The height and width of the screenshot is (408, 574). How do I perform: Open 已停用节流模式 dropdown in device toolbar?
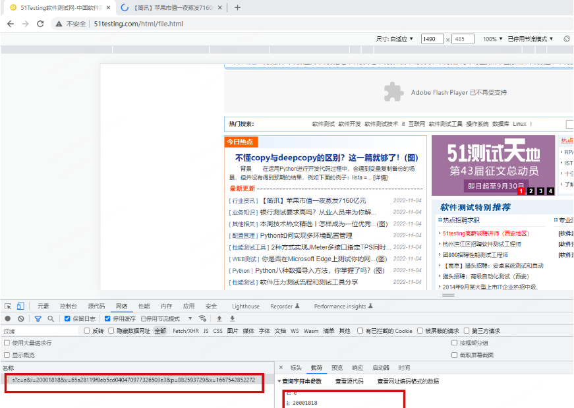click(x=530, y=39)
